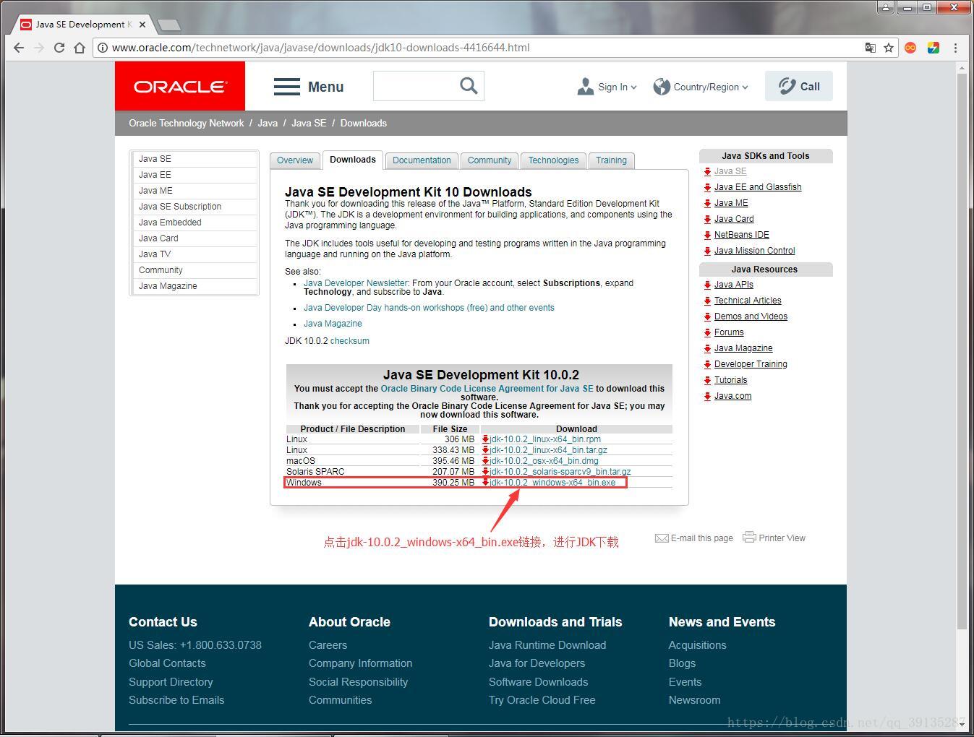Click the E-mail this page envelope icon

pos(661,538)
